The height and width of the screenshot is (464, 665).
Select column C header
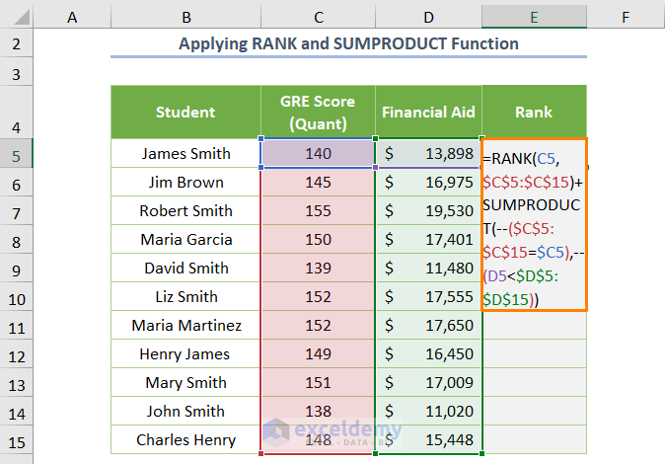pos(318,17)
